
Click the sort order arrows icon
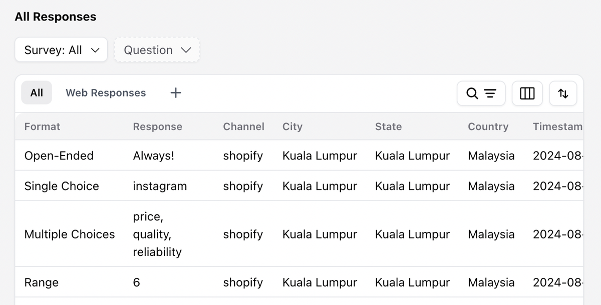click(563, 93)
